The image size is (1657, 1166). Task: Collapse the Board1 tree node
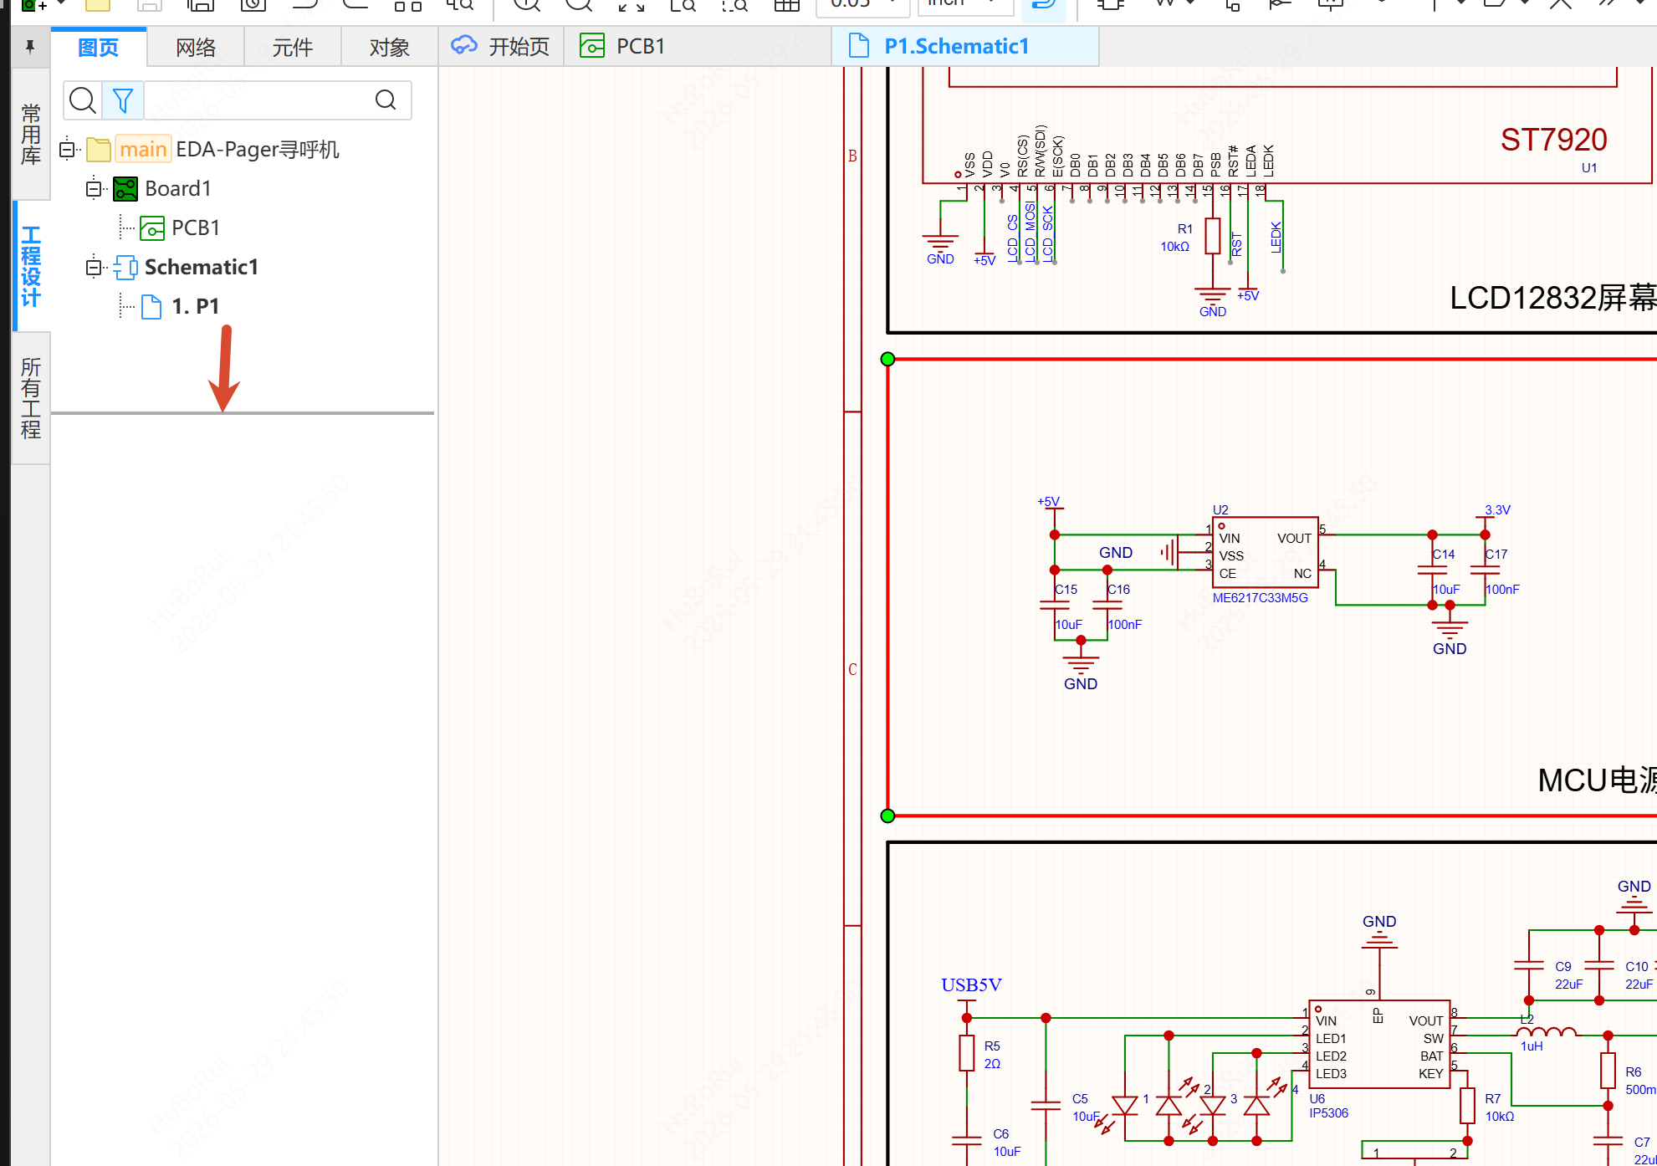coord(94,189)
